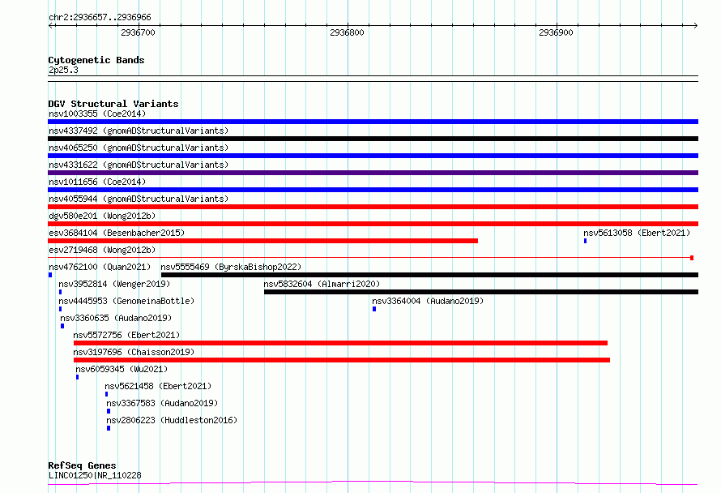Select the red bar for nsv3197696
The image size is (721, 493).
(x=342, y=360)
